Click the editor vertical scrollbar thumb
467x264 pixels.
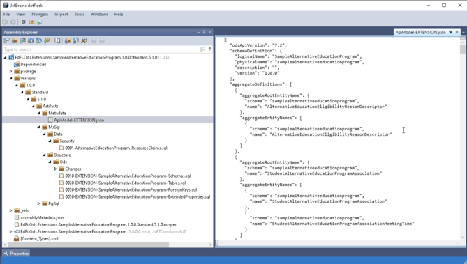[463, 49]
